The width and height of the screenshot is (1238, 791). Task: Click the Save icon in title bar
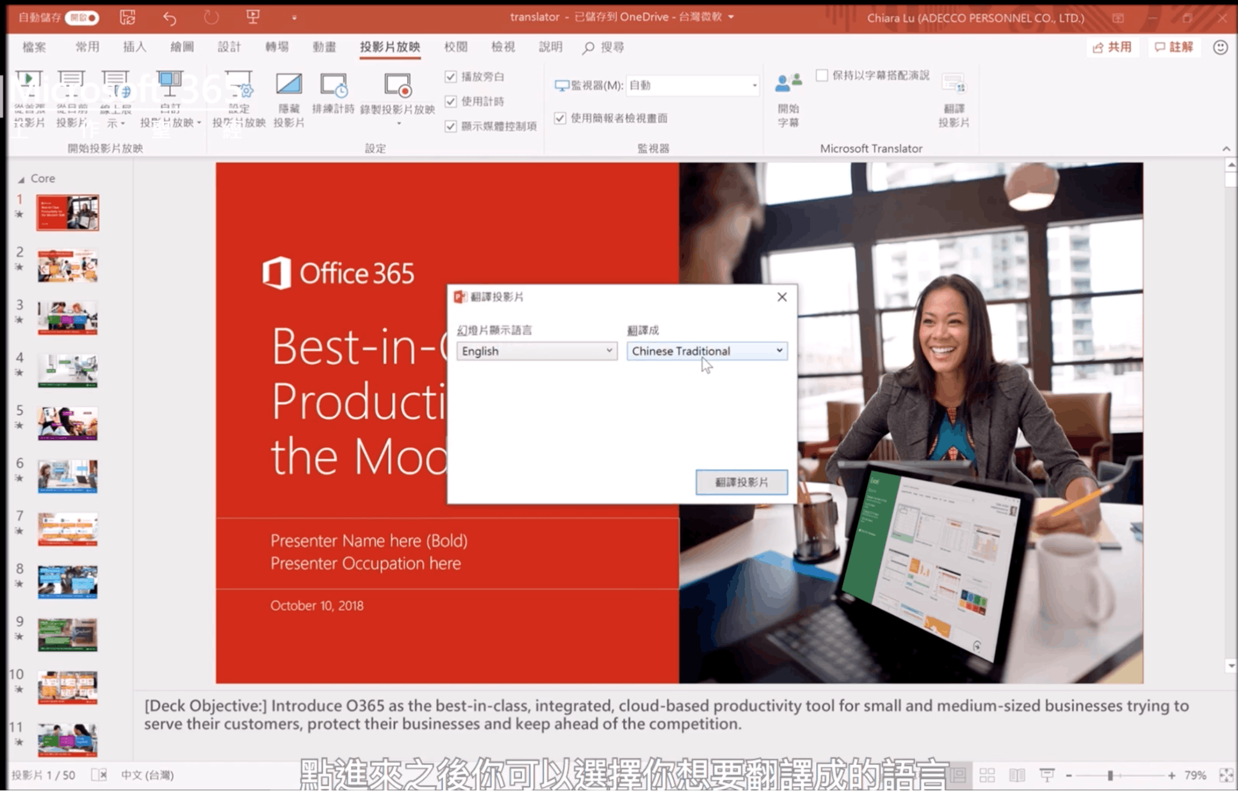(x=127, y=17)
